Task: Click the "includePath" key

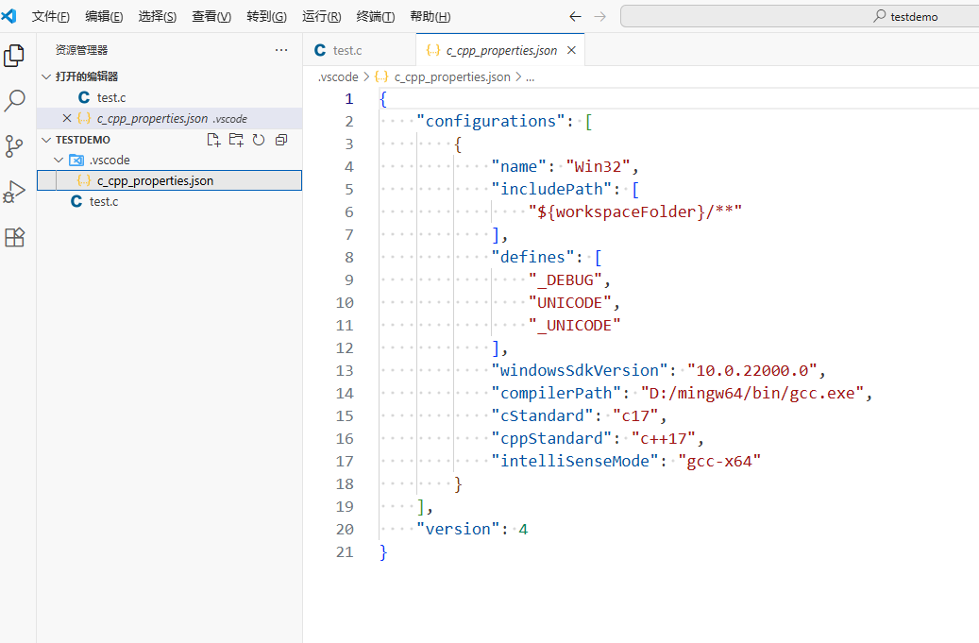Action: (x=551, y=189)
